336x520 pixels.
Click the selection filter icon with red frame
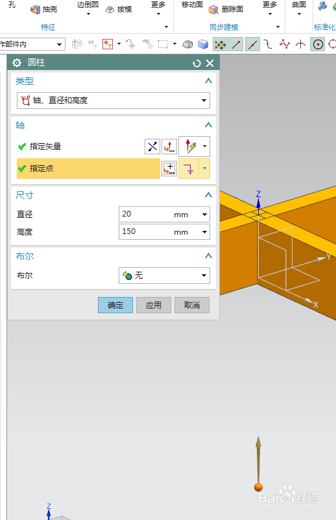point(108,44)
